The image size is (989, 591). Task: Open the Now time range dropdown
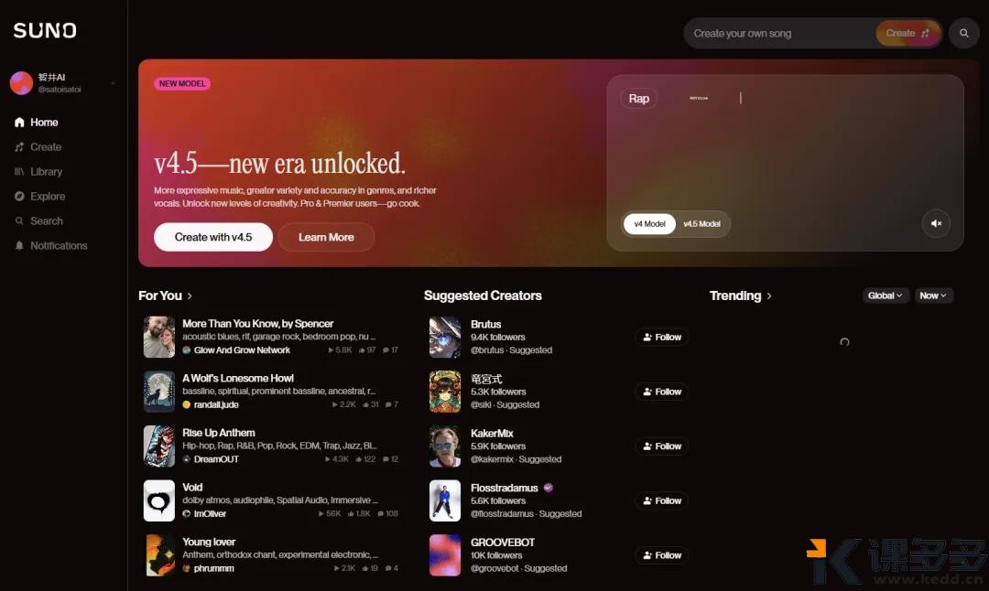(x=933, y=295)
